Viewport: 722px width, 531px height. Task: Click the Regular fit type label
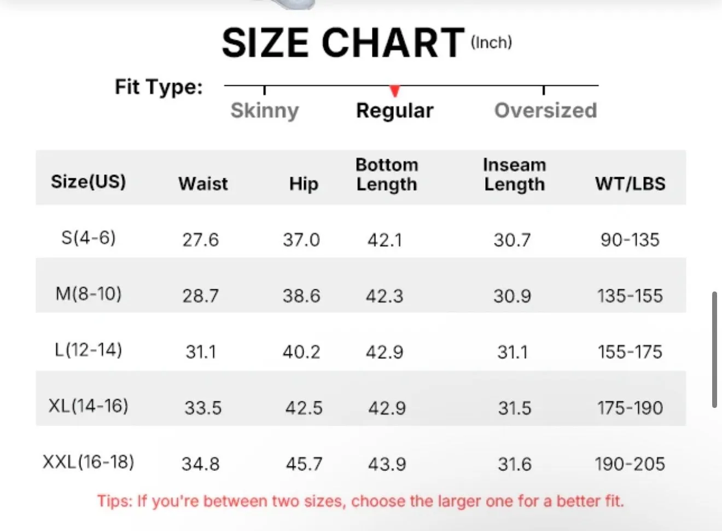pyautogui.click(x=394, y=110)
